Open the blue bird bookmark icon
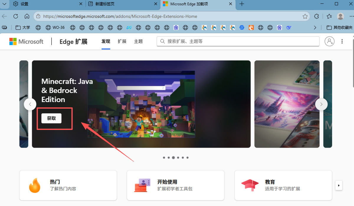 click(x=289, y=27)
